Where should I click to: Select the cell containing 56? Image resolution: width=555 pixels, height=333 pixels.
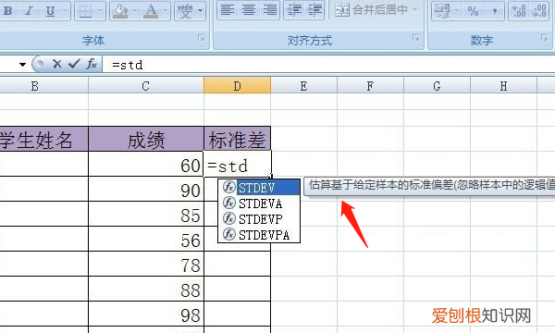(x=146, y=239)
